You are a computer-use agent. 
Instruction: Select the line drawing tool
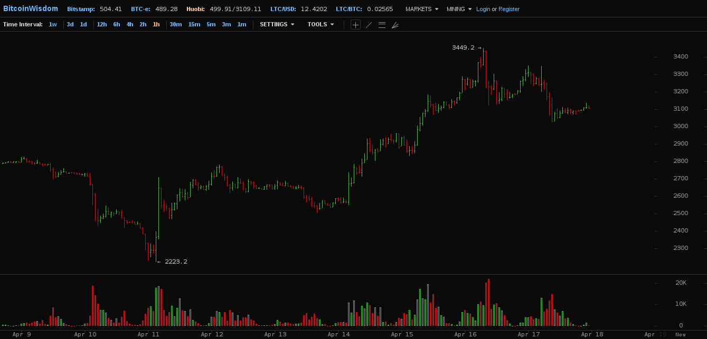(369, 25)
